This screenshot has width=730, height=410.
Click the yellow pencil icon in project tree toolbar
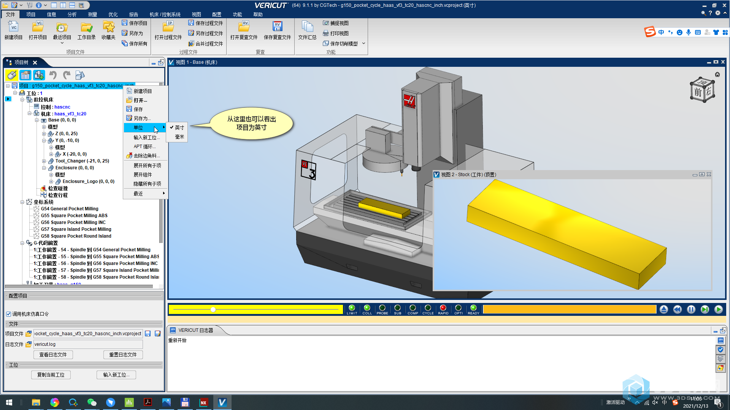[x=12, y=75]
